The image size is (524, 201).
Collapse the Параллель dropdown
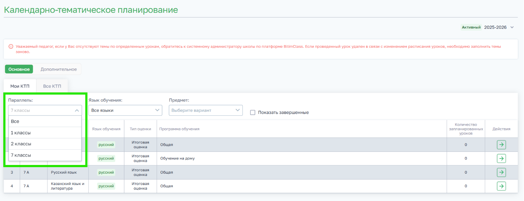(45, 110)
